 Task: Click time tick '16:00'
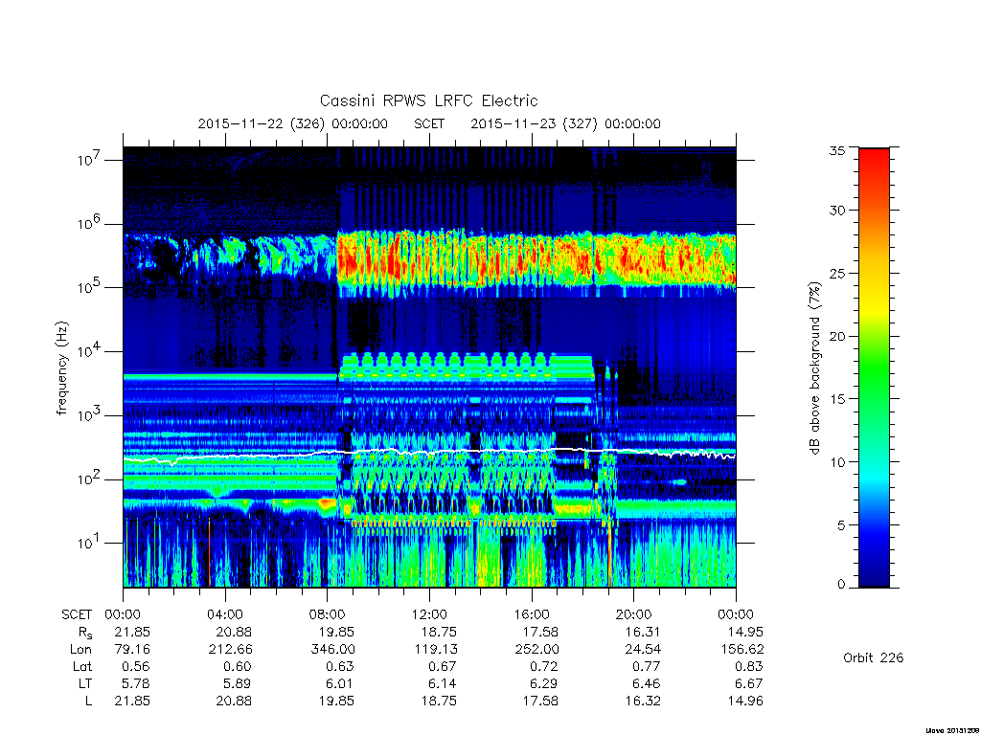click(x=532, y=614)
